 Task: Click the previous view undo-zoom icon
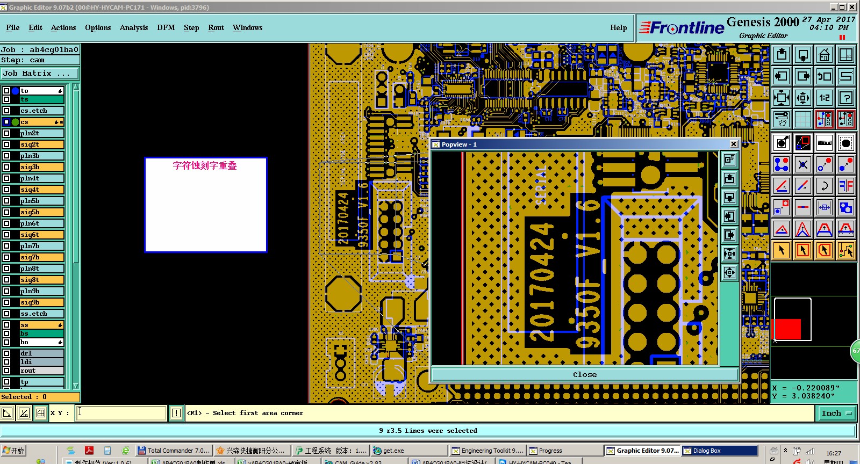825,76
